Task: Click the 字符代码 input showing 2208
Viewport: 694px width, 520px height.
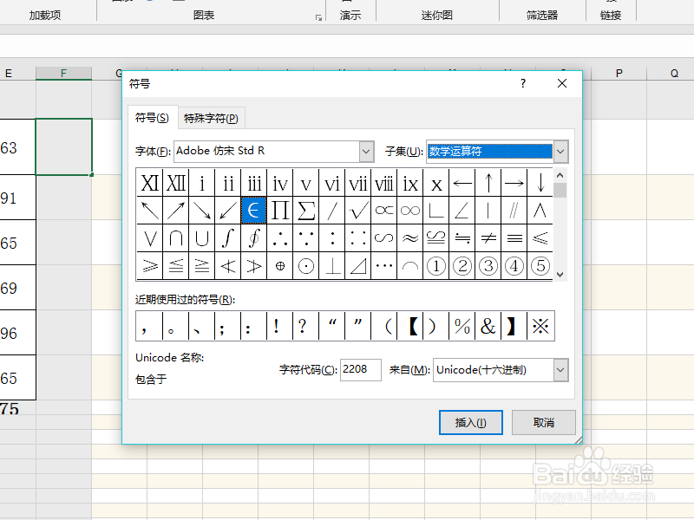Action: [360, 369]
